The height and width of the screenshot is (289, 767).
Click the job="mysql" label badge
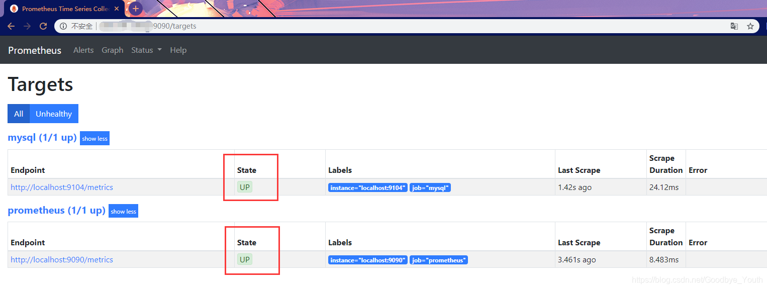coord(430,187)
